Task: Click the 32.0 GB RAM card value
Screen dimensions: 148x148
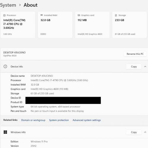Action: click(x=45, y=20)
